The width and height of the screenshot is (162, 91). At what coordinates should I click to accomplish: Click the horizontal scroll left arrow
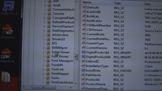coord(24,87)
